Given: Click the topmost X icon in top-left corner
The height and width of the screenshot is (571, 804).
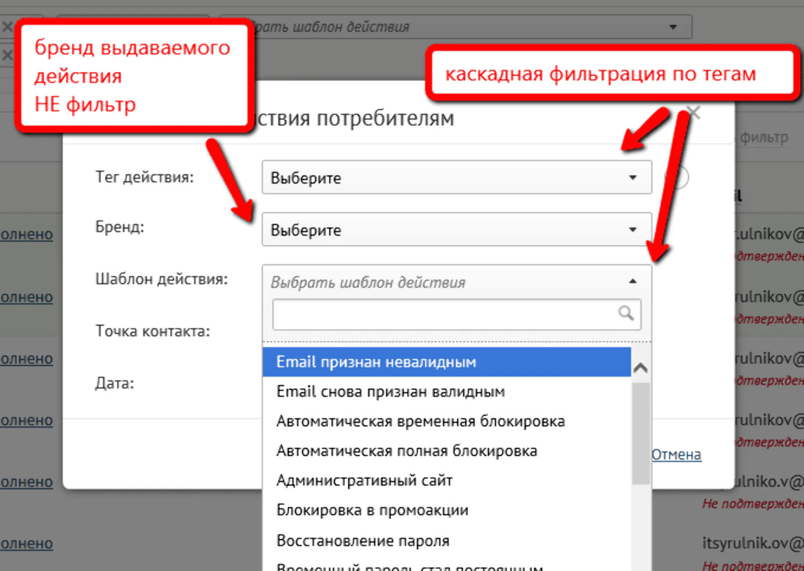Looking at the screenshot, I should 7,27.
